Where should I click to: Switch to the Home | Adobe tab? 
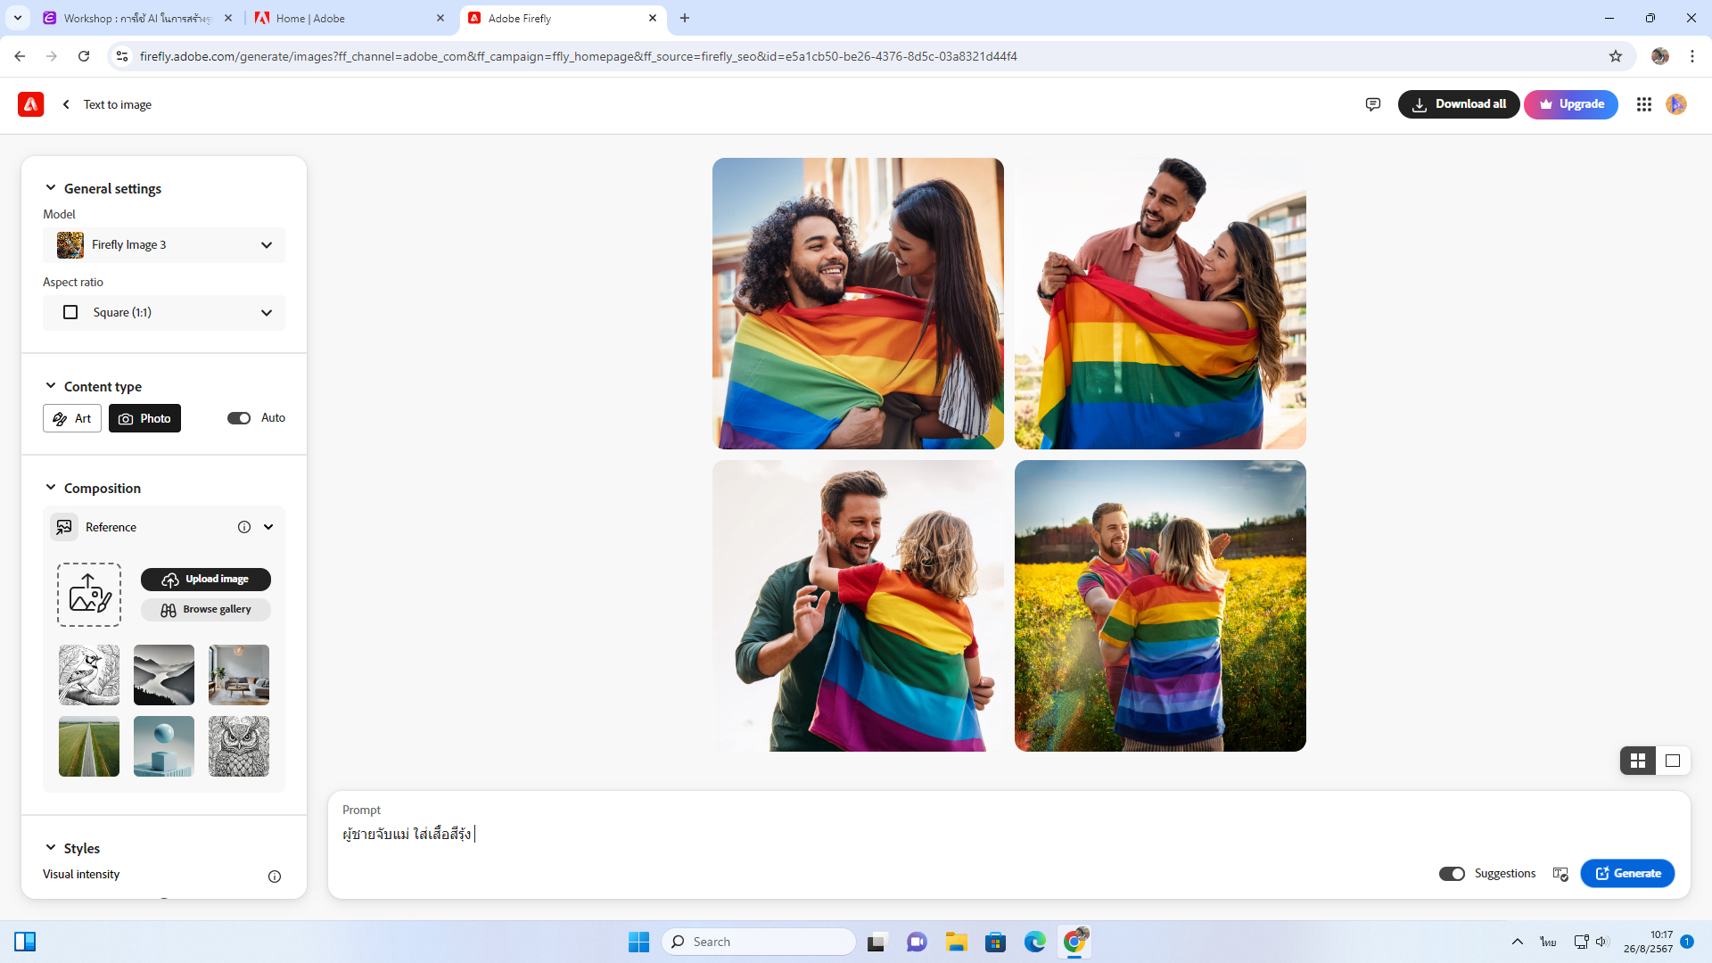pyautogui.click(x=348, y=18)
